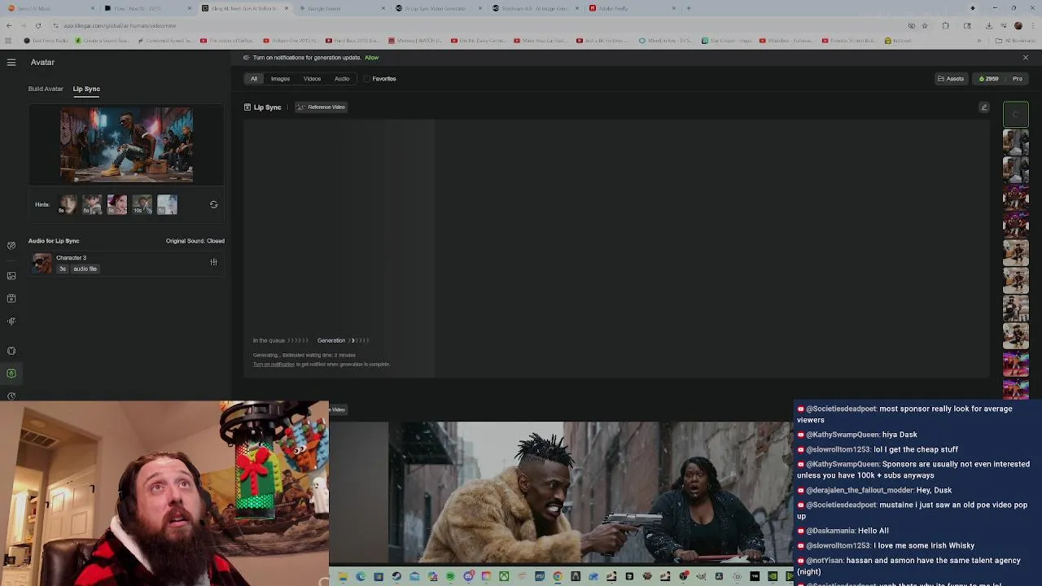
Task: Pick the 10s hint thumbnail
Action: 142,204
